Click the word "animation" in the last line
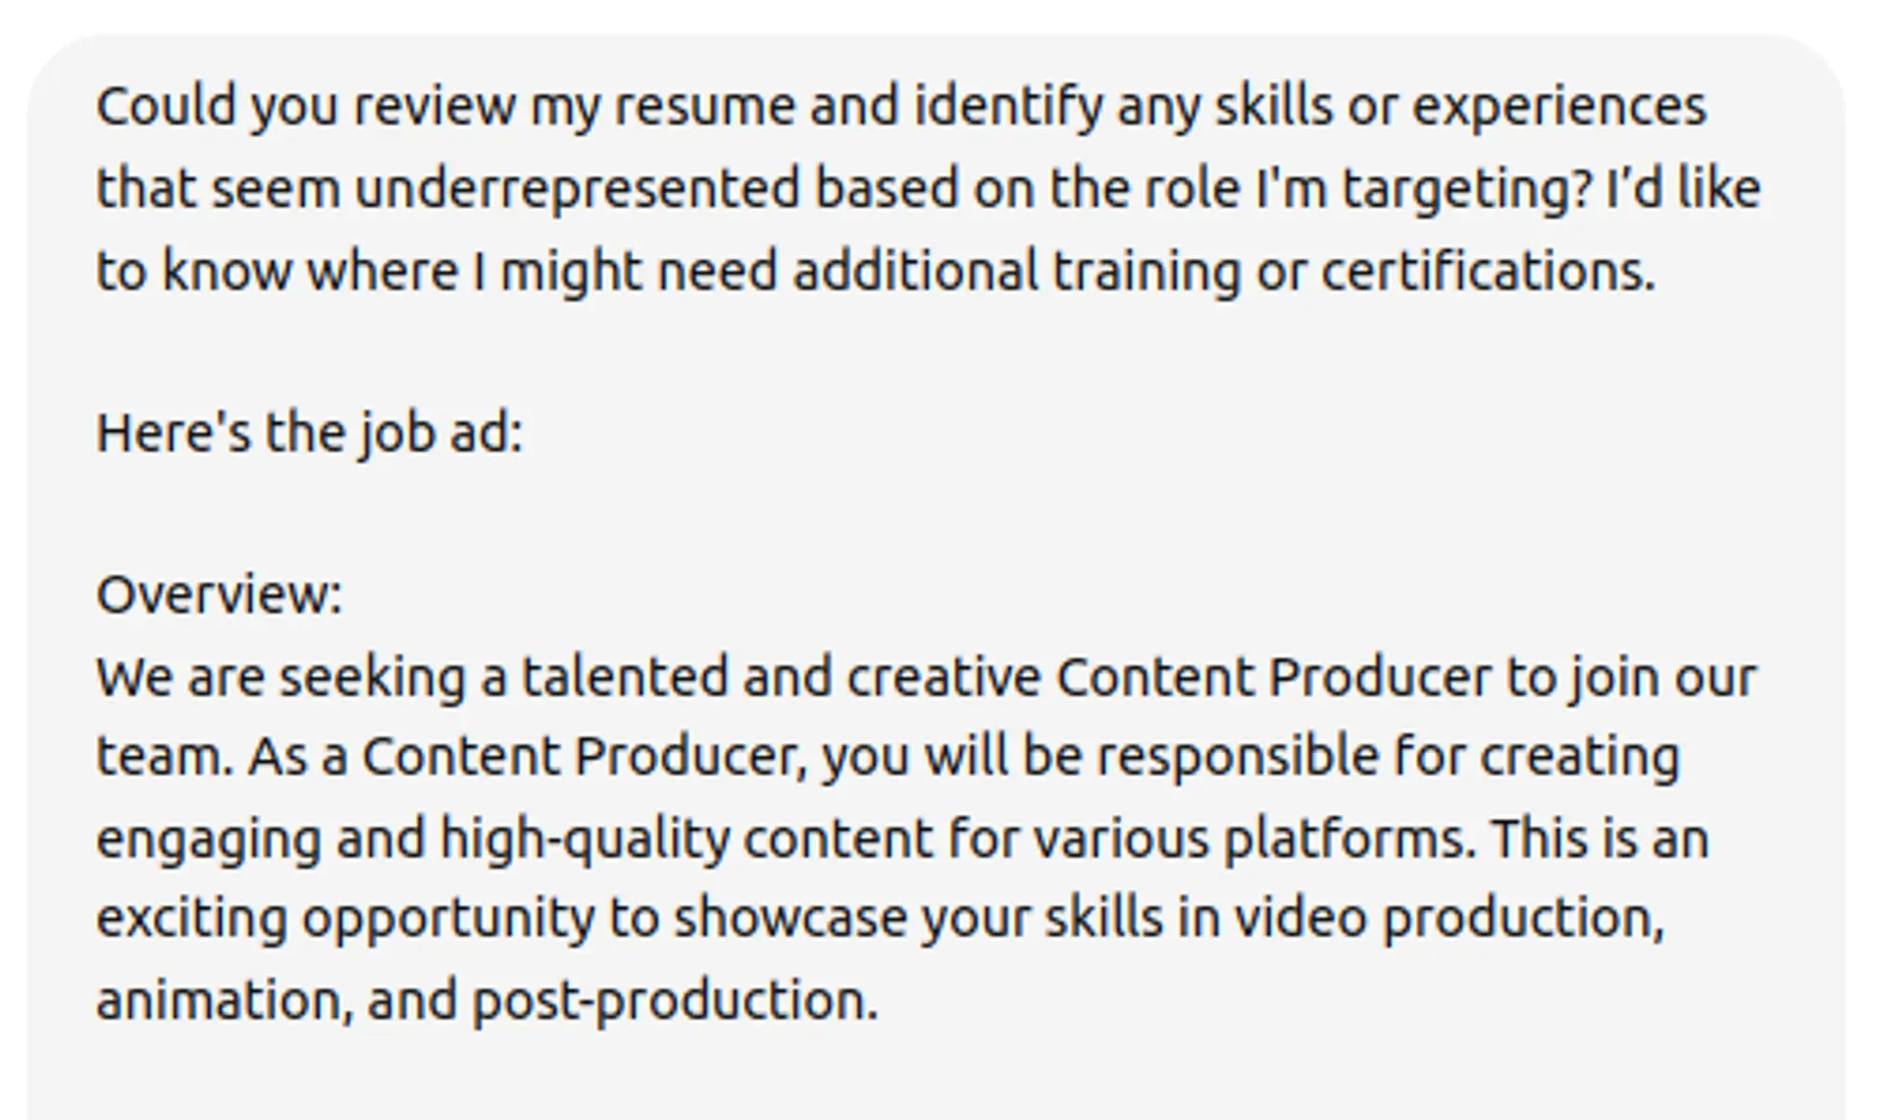 tap(224, 1000)
